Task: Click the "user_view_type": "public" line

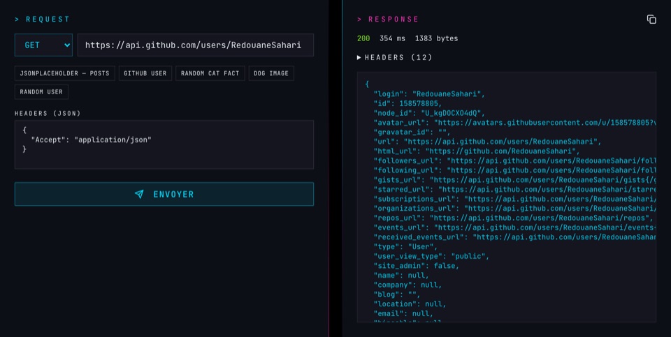Action: (x=431, y=256)
